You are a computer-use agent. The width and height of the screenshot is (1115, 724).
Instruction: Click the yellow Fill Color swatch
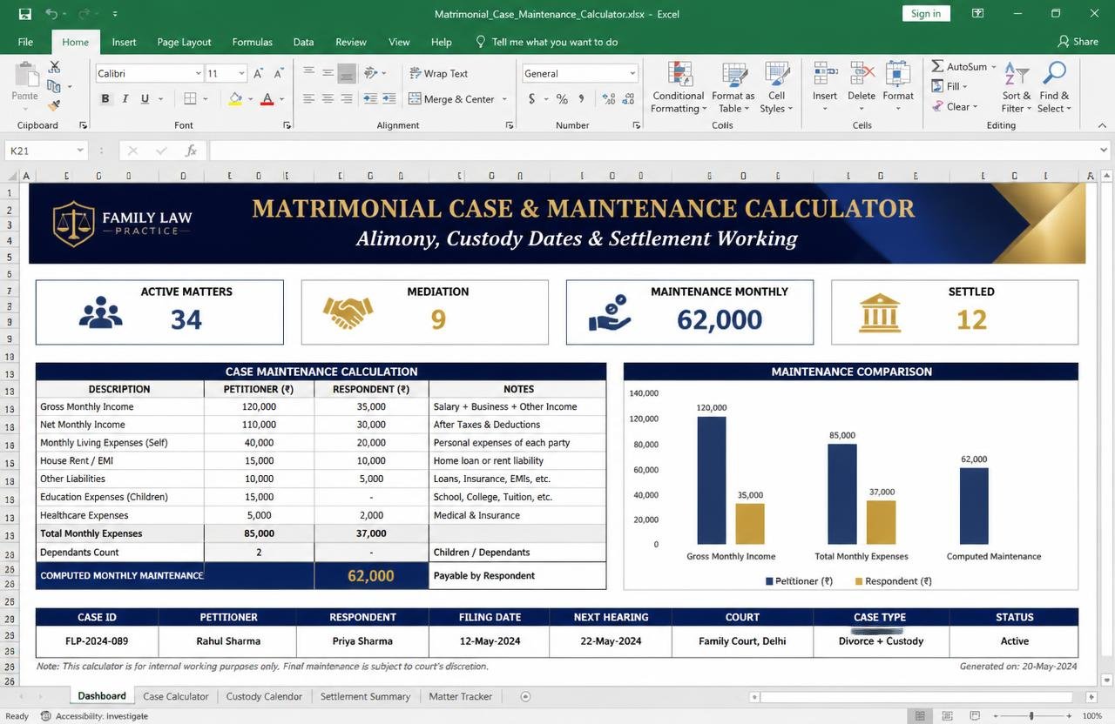point(235,99)
